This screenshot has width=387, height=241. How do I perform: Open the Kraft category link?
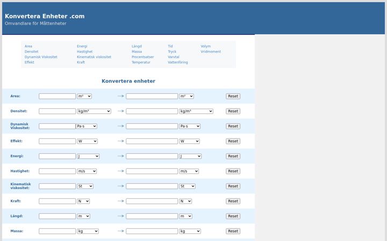[x=81, y=63]
